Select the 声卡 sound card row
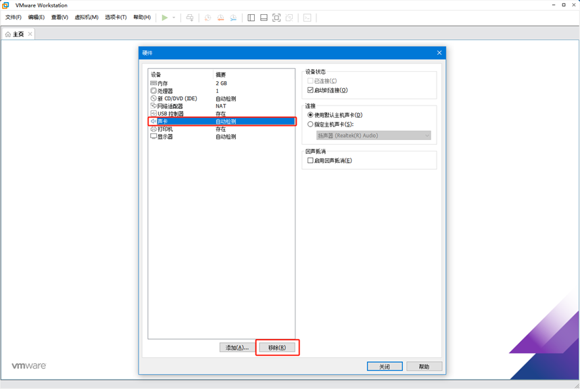The image size is (580, 389). click(222, 121)
